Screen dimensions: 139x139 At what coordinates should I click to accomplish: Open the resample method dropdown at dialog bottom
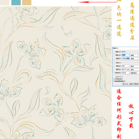click(131, 84)
